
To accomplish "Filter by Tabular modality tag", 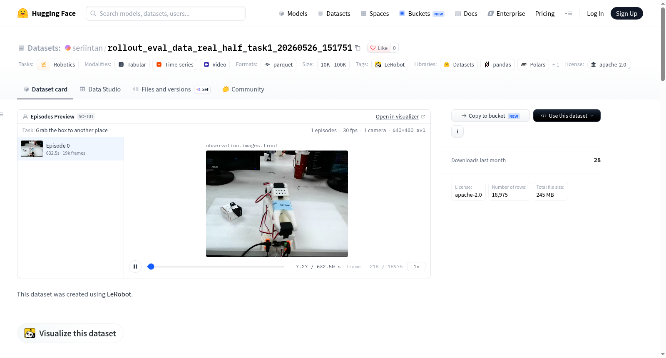I will (132, 64).
